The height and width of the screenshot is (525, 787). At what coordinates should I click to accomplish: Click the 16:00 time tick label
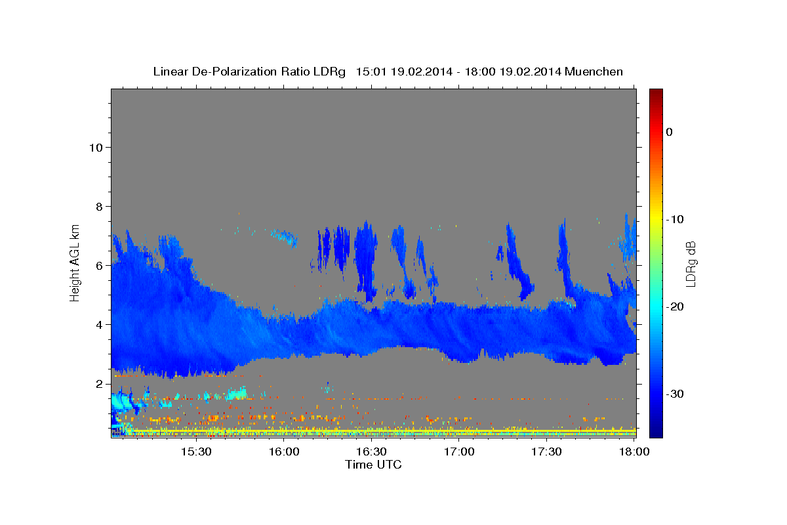pyautogui.click(x=284, y=451)
